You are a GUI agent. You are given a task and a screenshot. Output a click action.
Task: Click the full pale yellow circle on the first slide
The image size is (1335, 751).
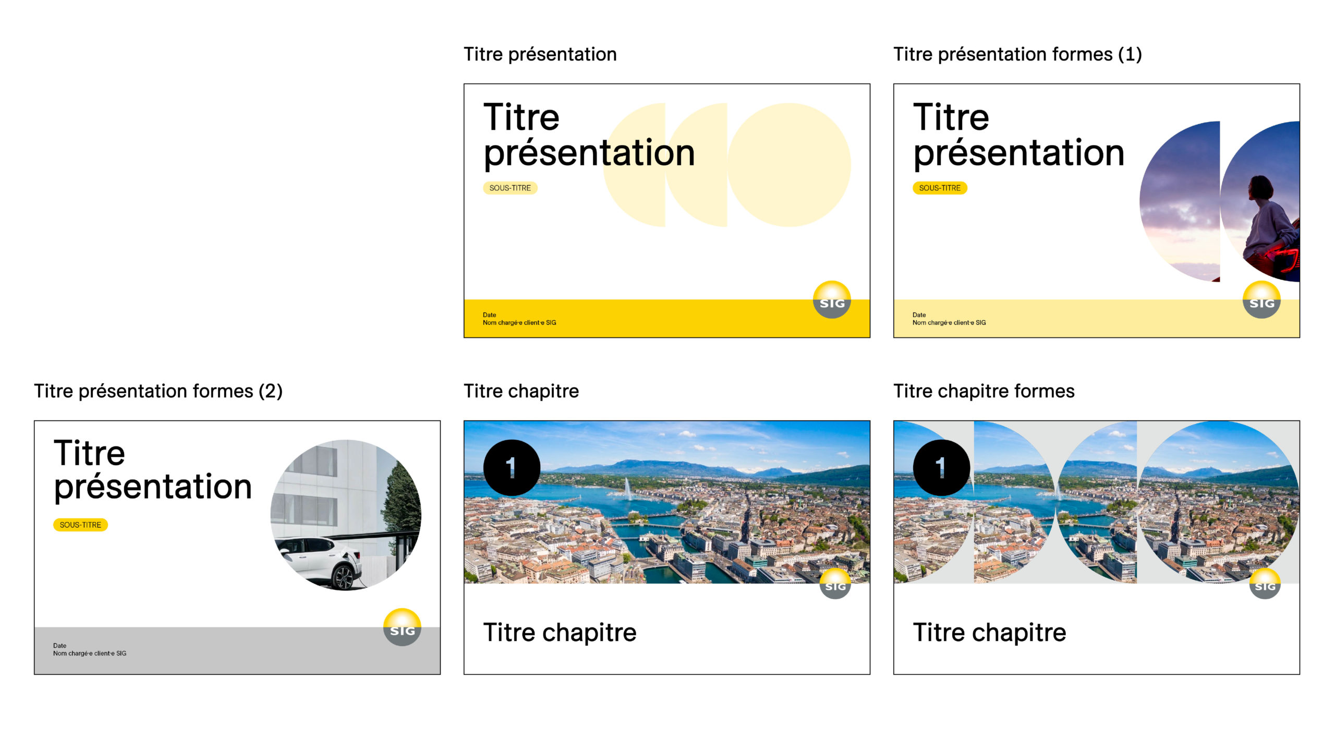pyautogui.click(x=789, y=165)
